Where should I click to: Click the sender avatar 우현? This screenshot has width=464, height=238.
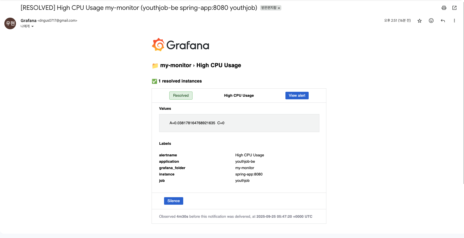click(10, 23)
